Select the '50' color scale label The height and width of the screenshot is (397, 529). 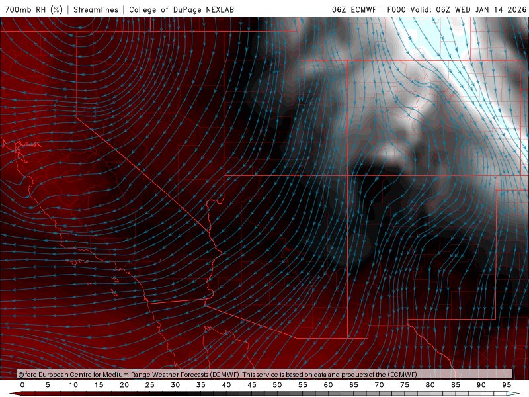pyautogui.click(x=277, y=385)
